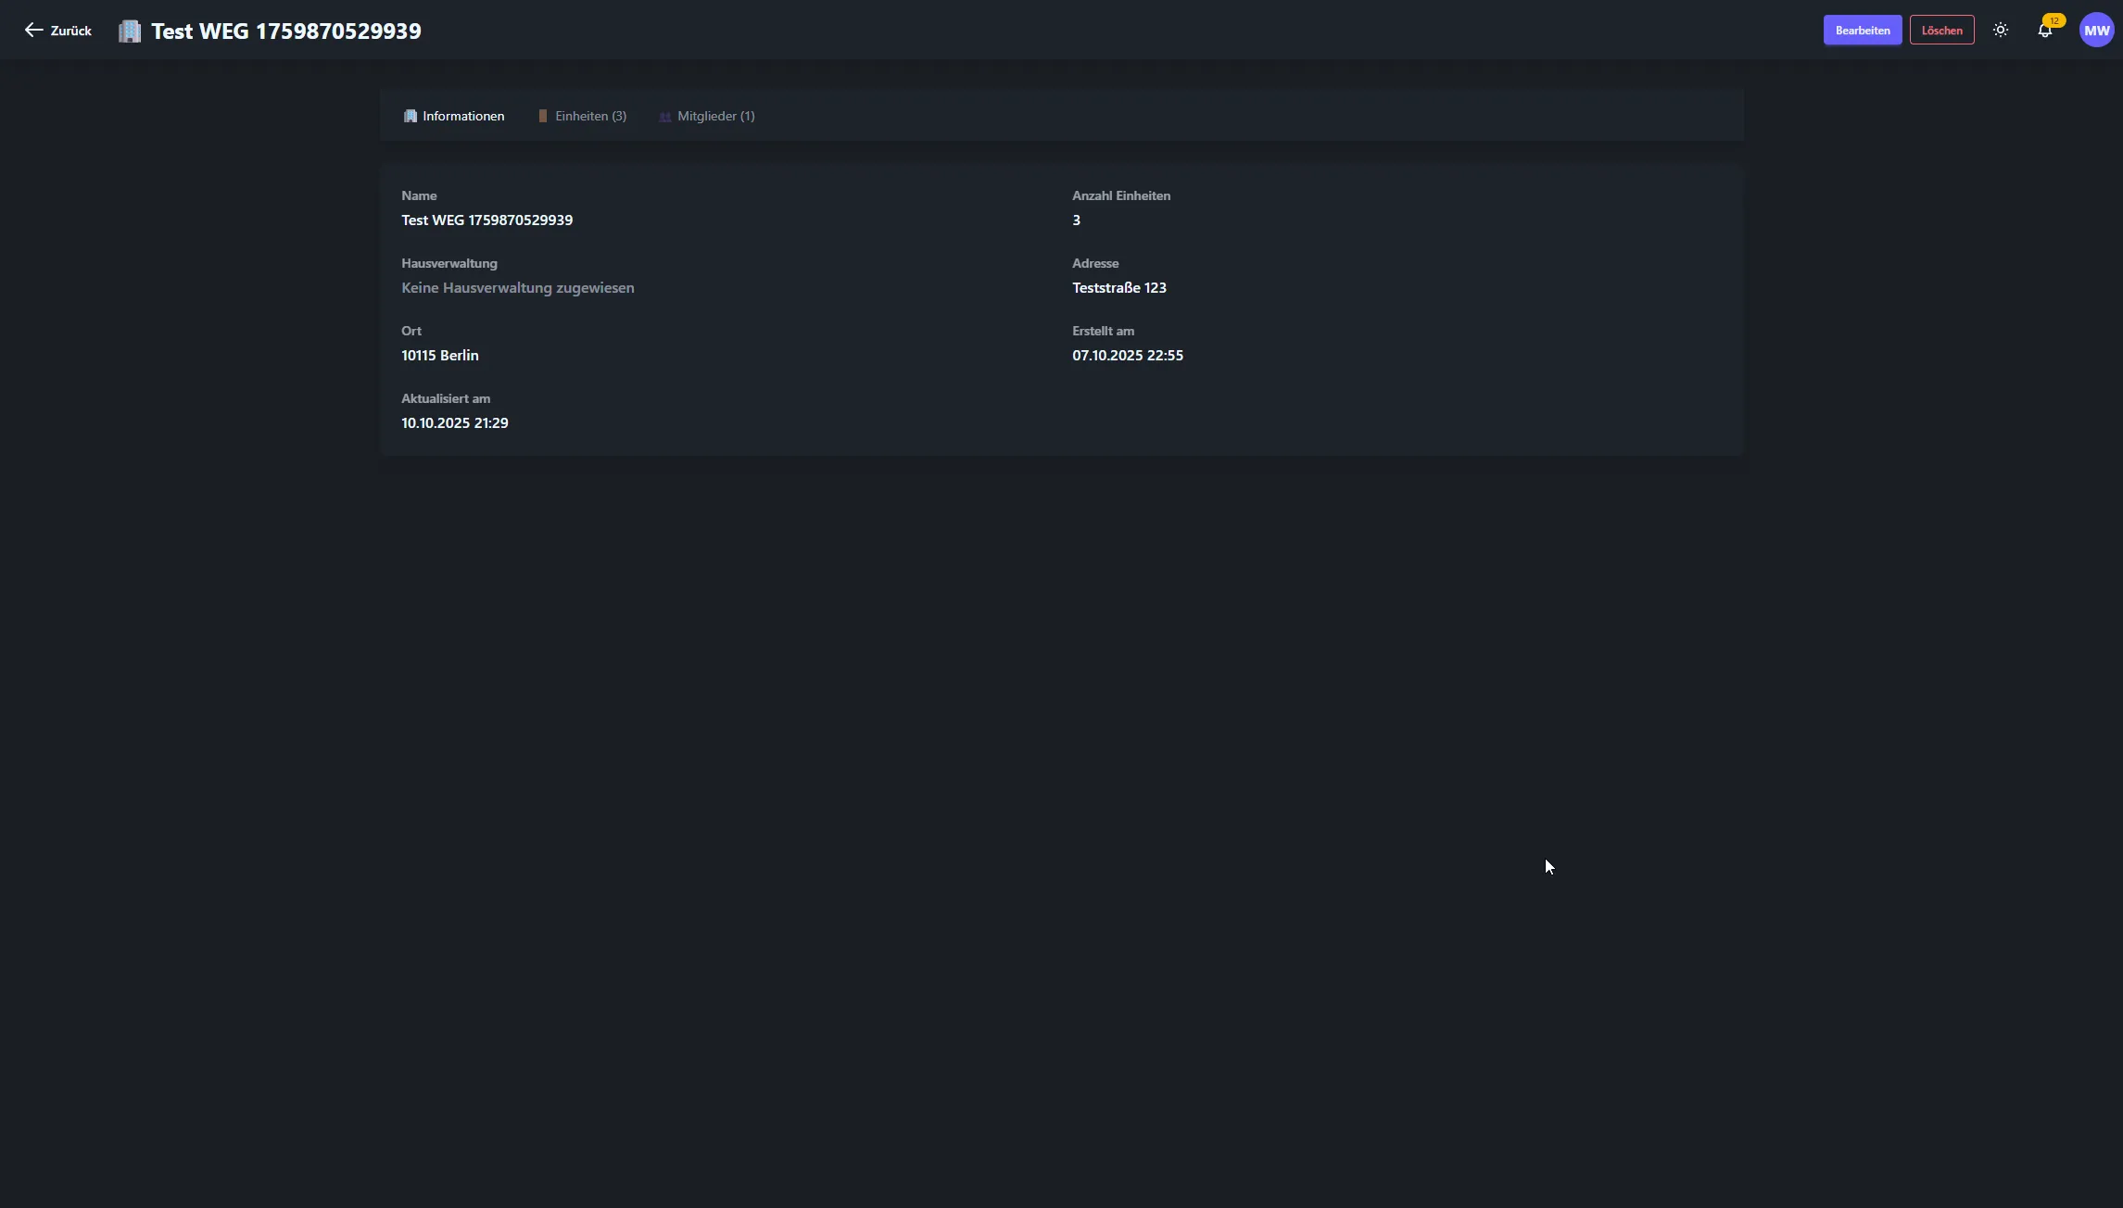This screenshot has height=1208, width=2123.
Task: Open the MW user avatar menu
Action: pos(2096,31)
